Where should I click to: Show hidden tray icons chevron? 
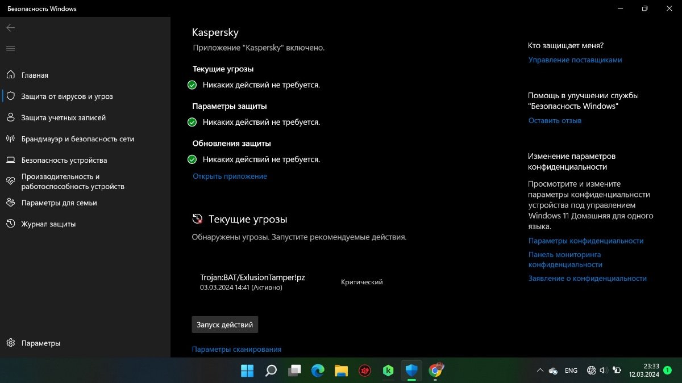tap(540, 371)
